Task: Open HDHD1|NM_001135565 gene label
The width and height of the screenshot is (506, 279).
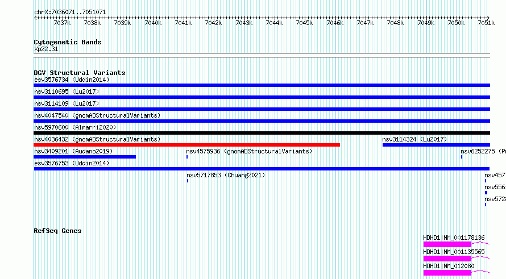Action: coord(454,252)
